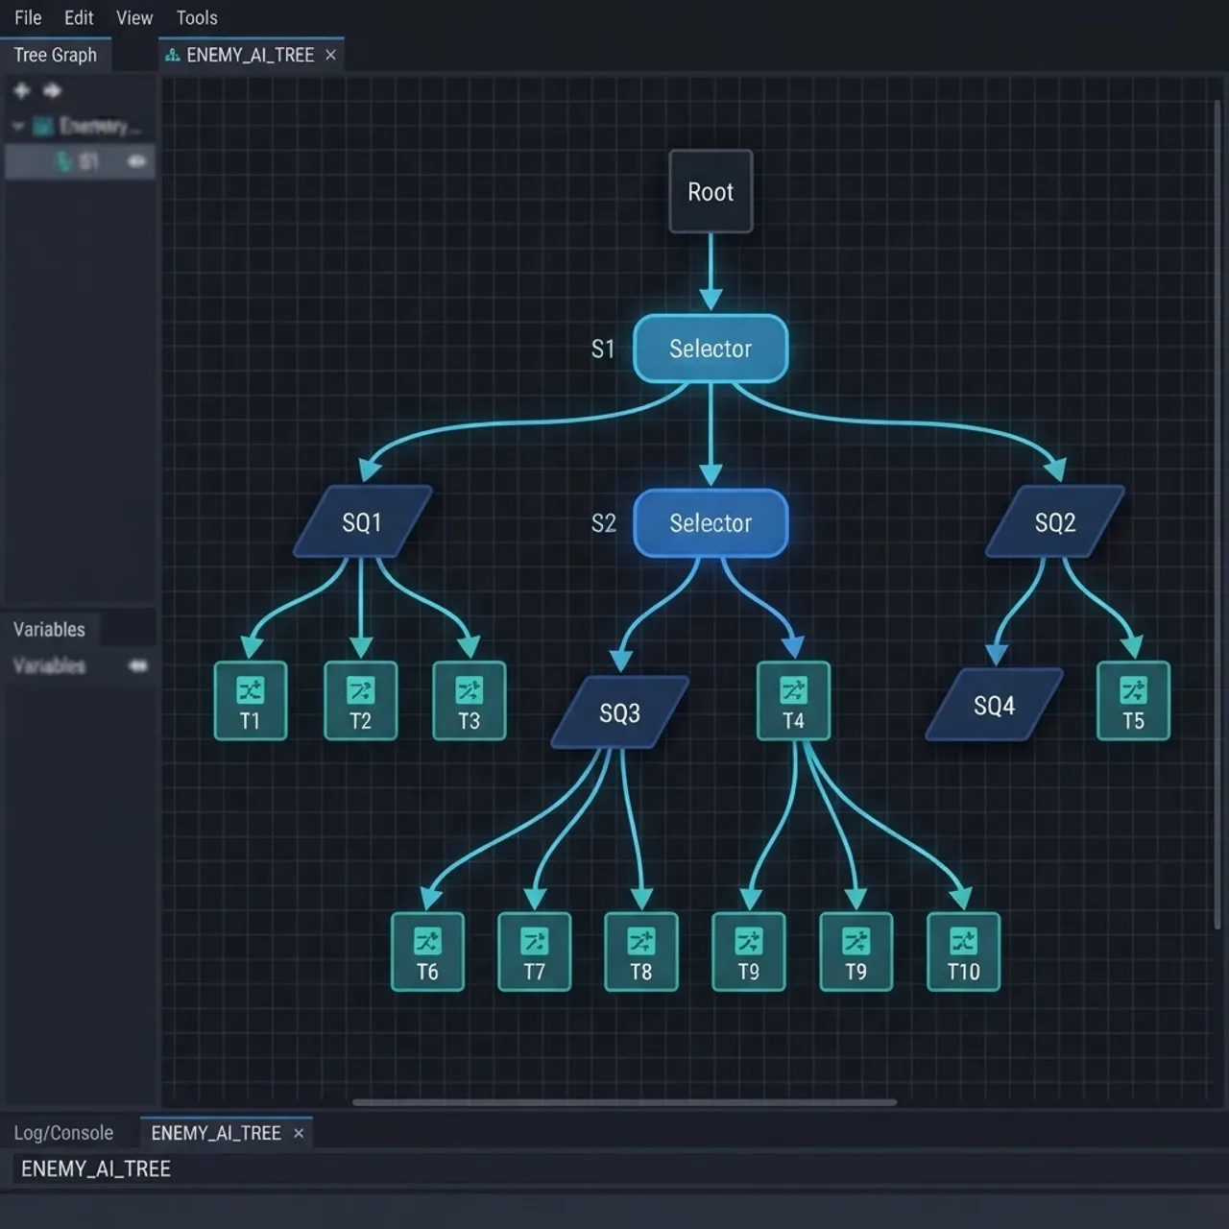Image resolution: width=1229 pixels, height=1229 pixels.
Task: Click the T10 task node
Action: click(x=963, y=952)
